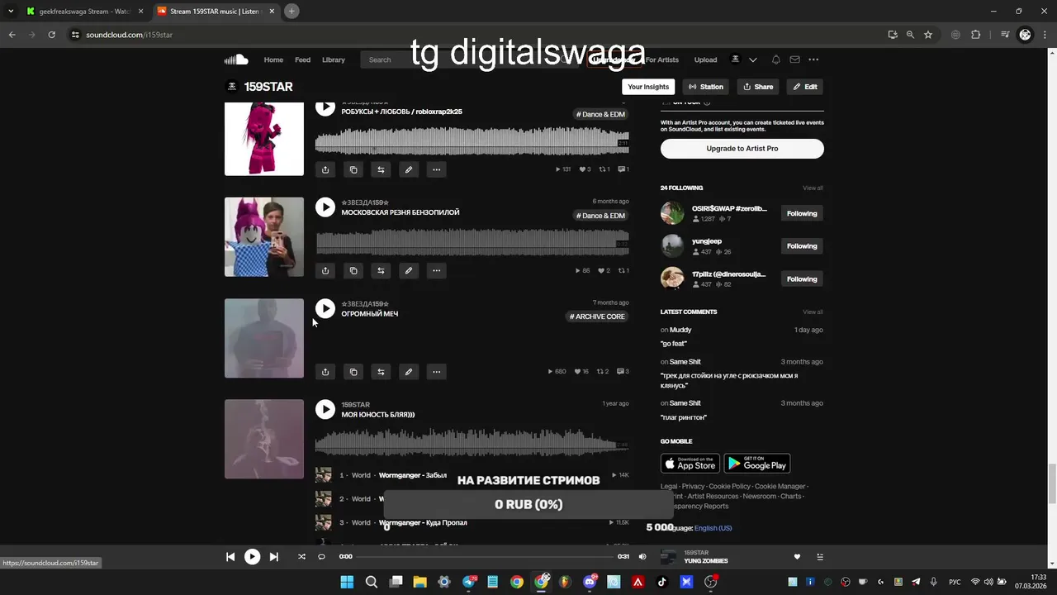1057x595 pixels.
Task: Repost the track ОГРОМНЫЙ МЕЧ
Action: [x=381, y=372]
